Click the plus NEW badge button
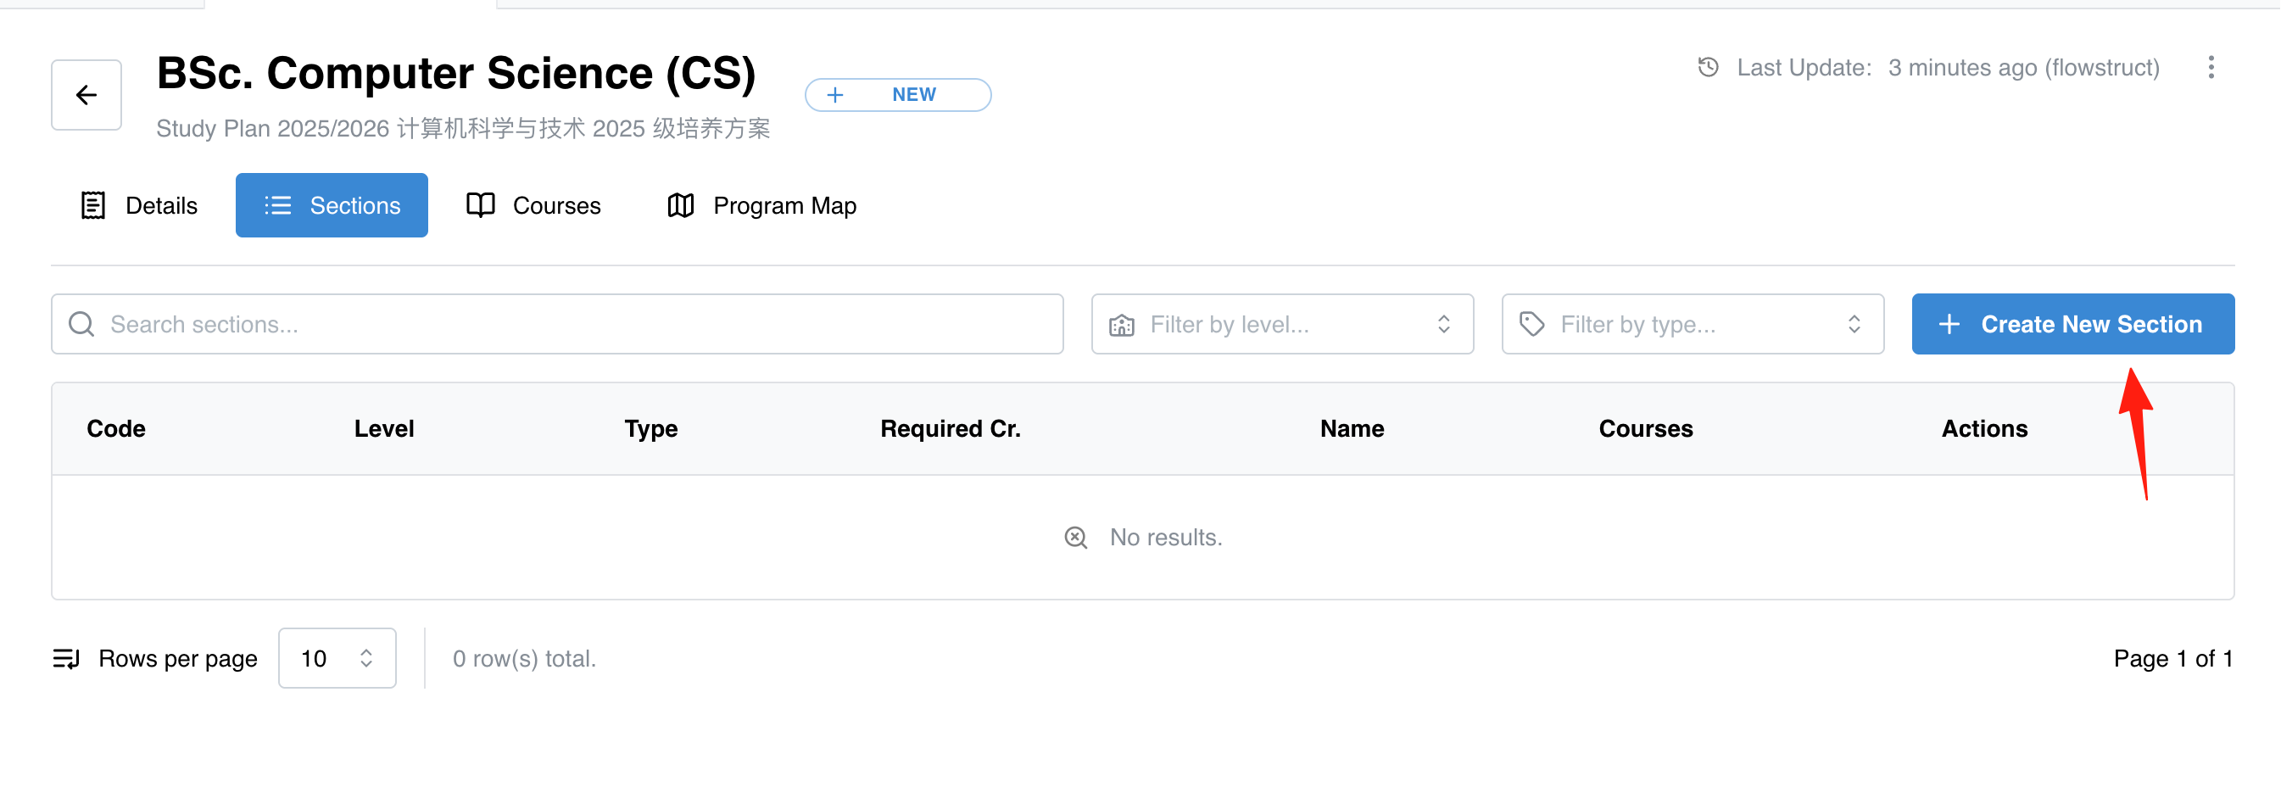The image size is (2281, 787). [x=898, y=95]
